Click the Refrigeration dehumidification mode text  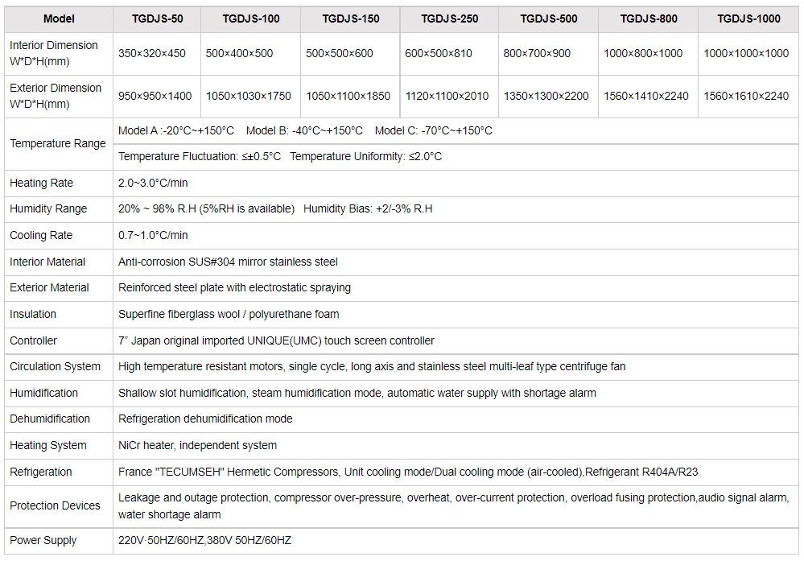(x=205, y=419)
